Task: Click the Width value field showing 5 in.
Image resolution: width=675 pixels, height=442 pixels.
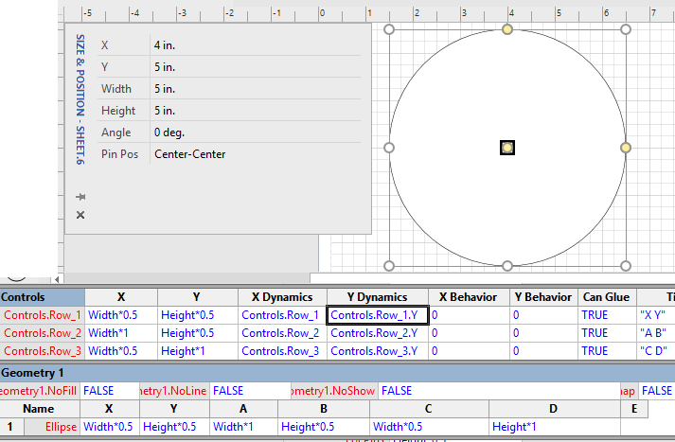Action: (256, 89)
